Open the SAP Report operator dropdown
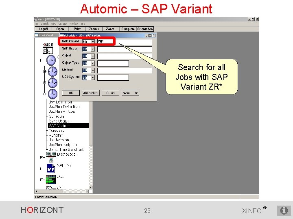This screenshot has width=293, height=219. 93,49
